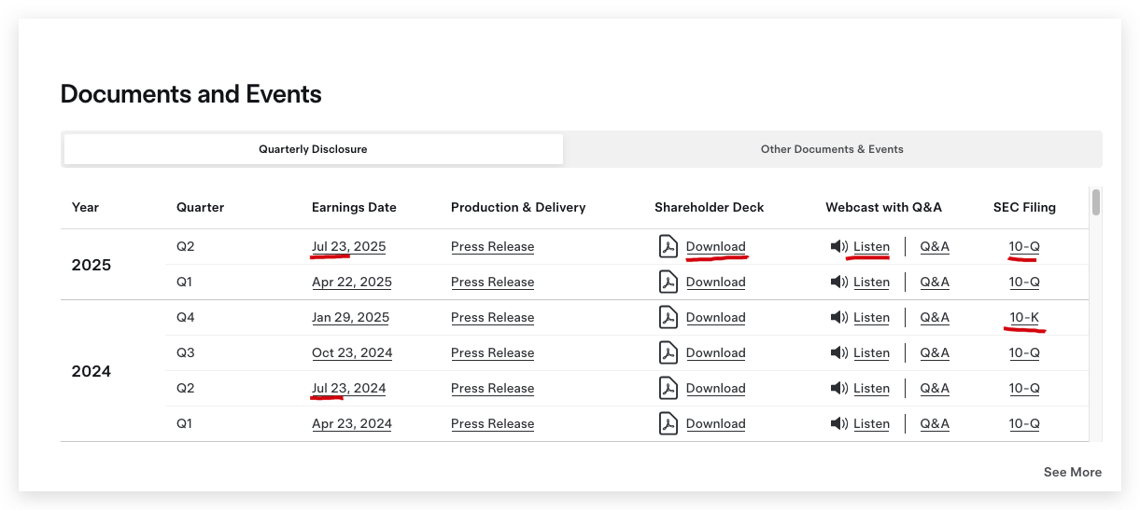The image size is (1140, 510).
Task: Click speaker icon for Q3 2024 webcast
Action: pos(838,353)
